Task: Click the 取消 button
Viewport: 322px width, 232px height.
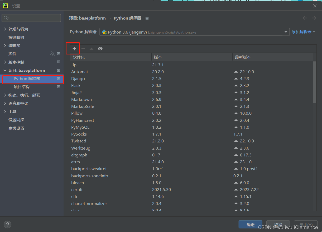Action: point(278,225)
